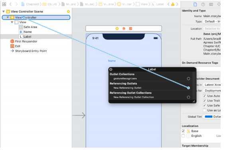Click the yellow warning triangle in breadcrumb

[173, 4]
